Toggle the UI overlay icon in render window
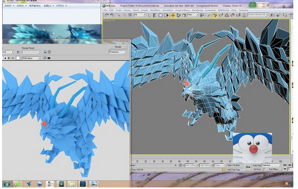Viewport: 298px width, 189px height. [x=45, y=58]
